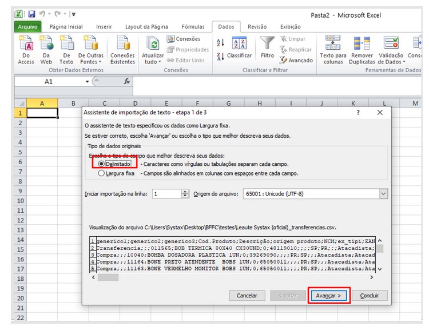Screen dimensions: 429x330
Task: Save workbook with the floppy disk icon
Action: pyautogui.click(x=31, y=14)
